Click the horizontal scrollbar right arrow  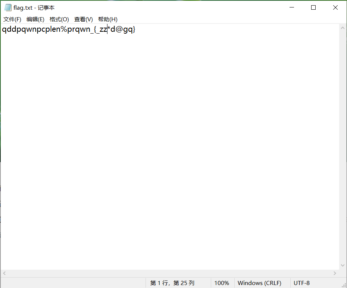[335, 273]
